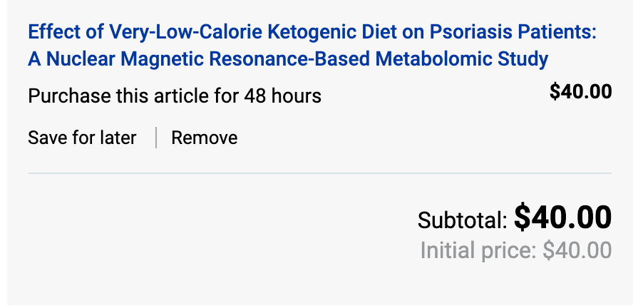Click the Subtotal label
The height and width of the screenshot is (308, 633).
462,221
